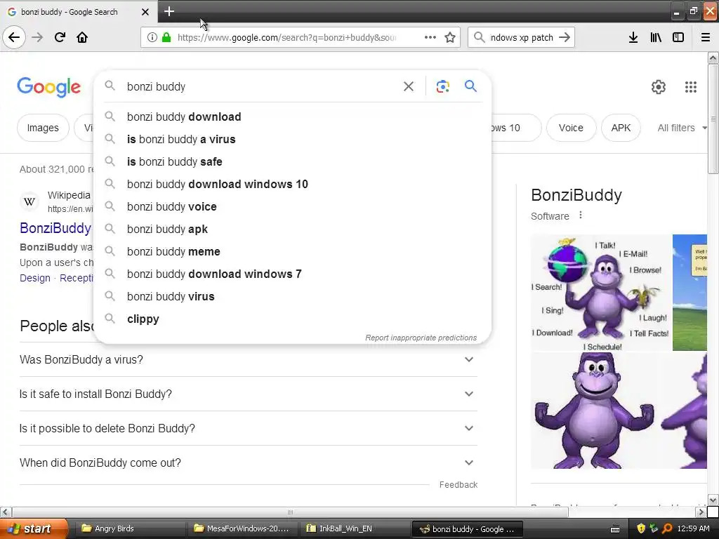Image resolution: width=719 pixels, height=539 pixels.
Task: Go forward with the browser forward arrow
Action: click(37, 37)
